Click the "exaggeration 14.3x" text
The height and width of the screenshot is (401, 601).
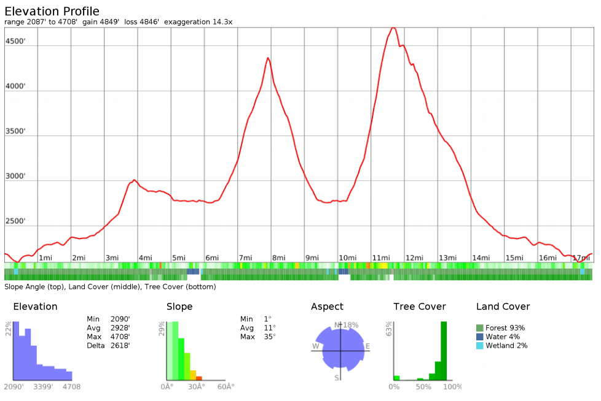pos(198,22)
